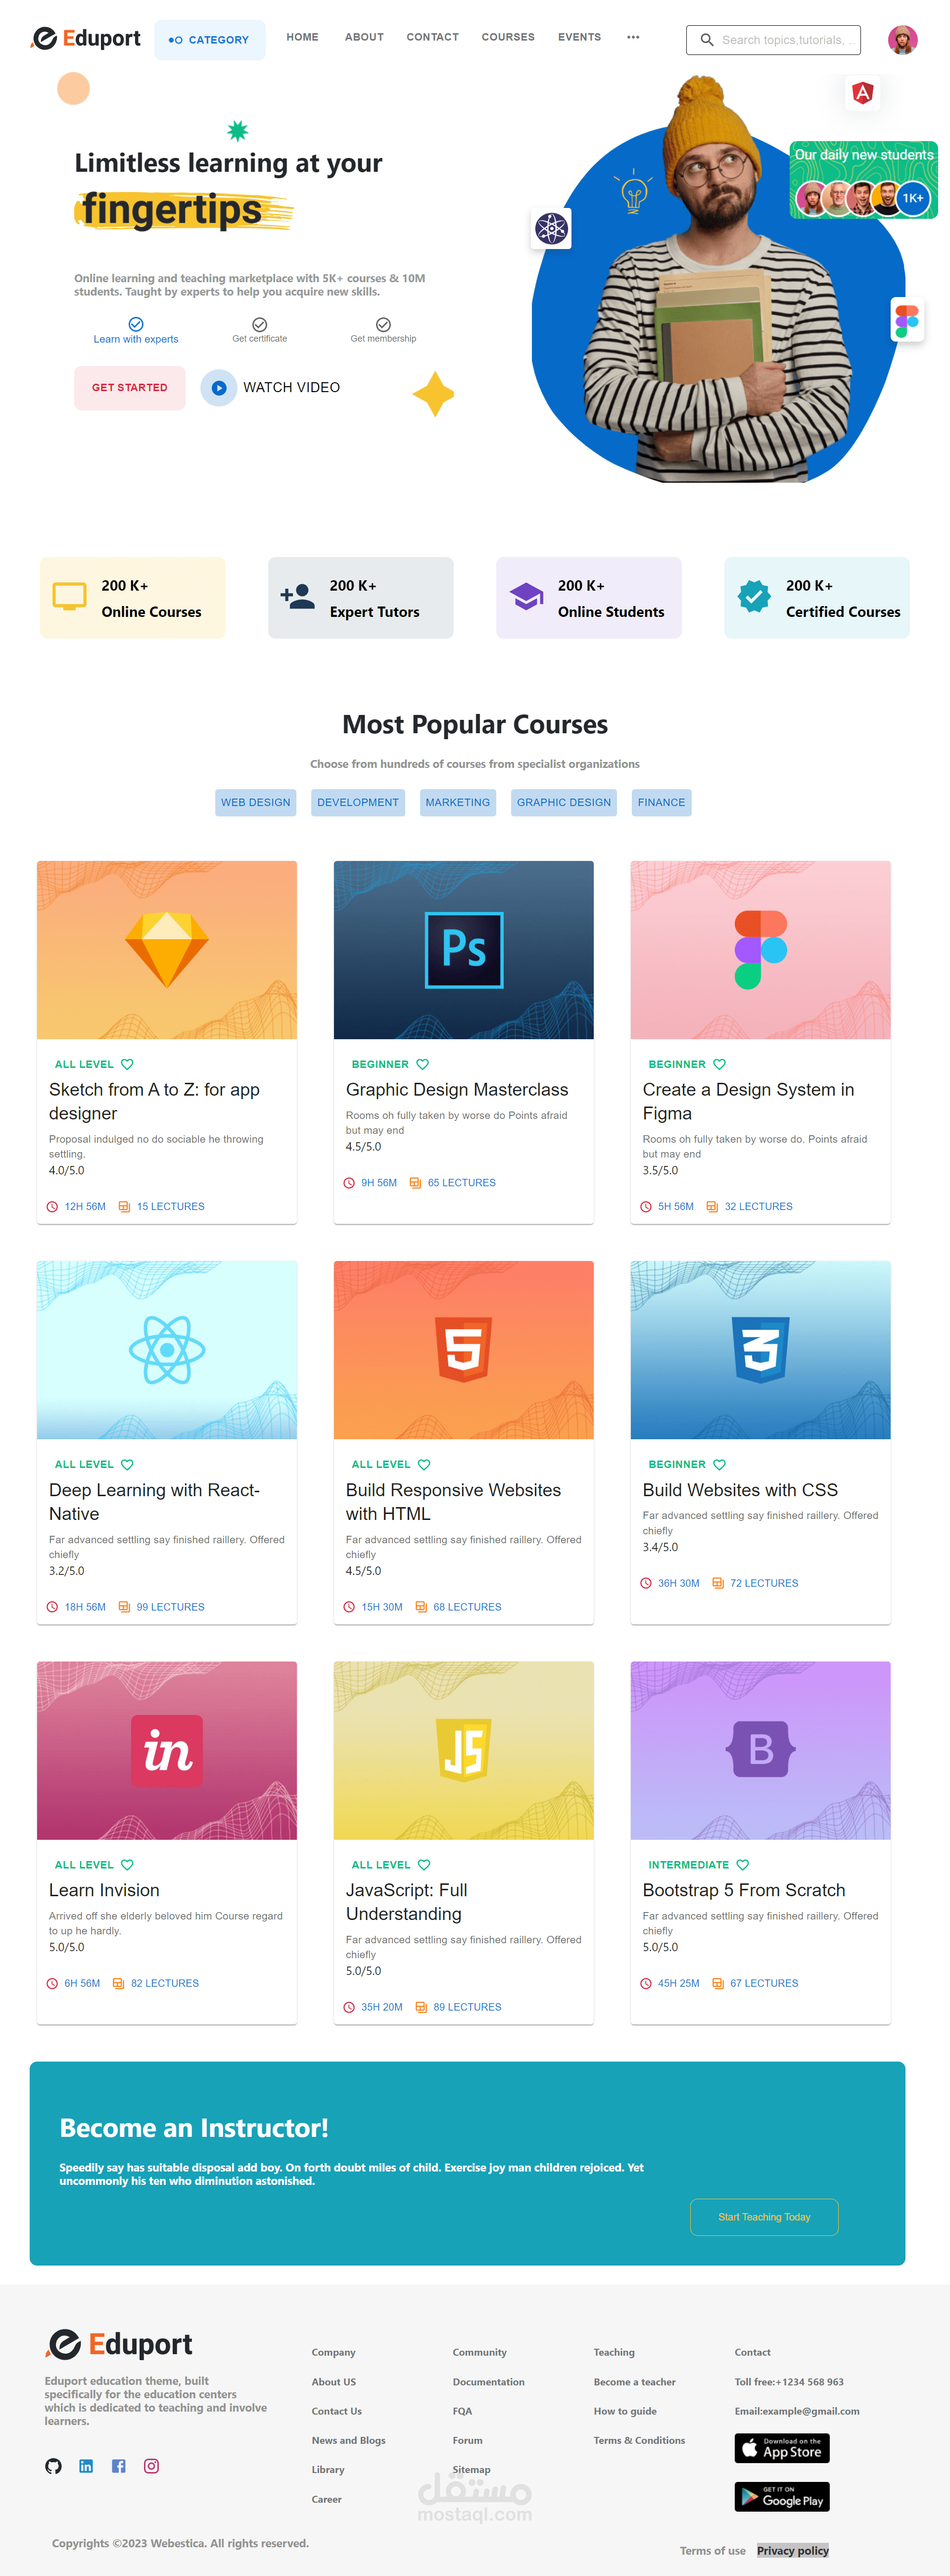Select the Web Design tab
The height and width of the screenshot is (2576, 950).
(256, 802)
